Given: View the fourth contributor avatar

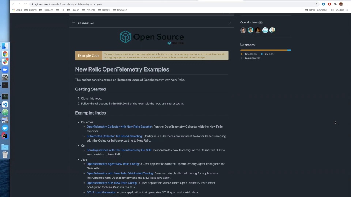Looking at the screenshot, I should pos(265,30).
